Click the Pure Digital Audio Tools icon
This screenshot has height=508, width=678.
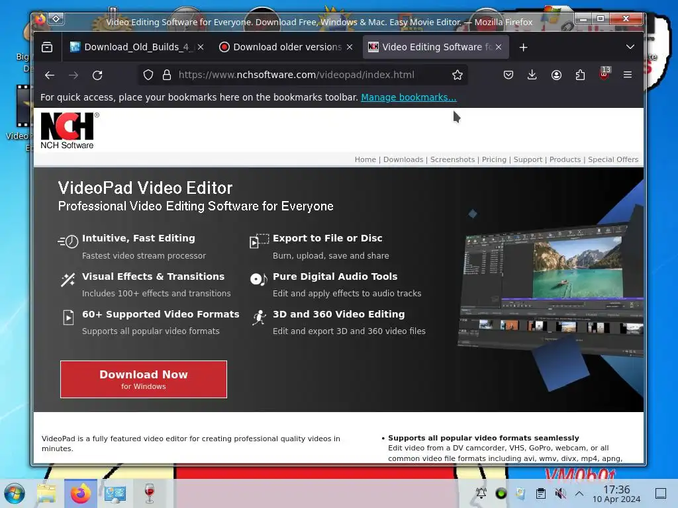[259, 279]
